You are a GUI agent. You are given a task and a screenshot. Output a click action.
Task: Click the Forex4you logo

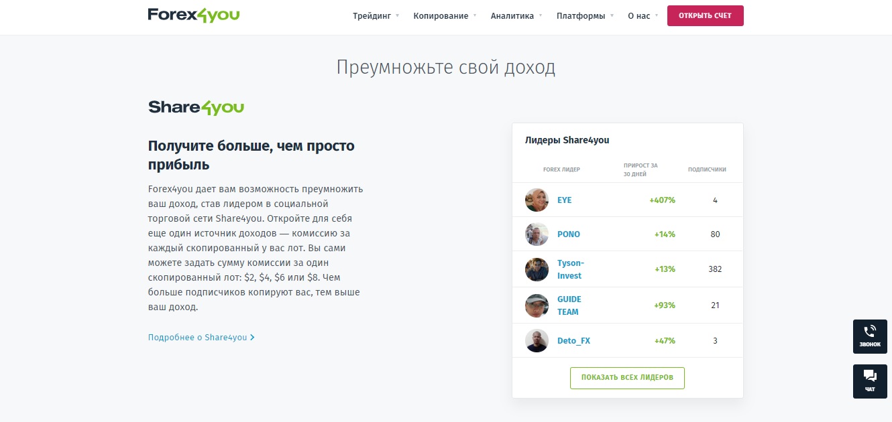pyautogui.click(x=193, y=14)
